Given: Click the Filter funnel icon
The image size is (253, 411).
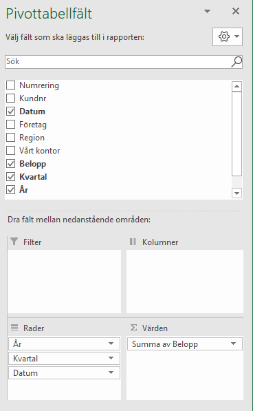Looking at the screenshot, I should tap(14, 242).
